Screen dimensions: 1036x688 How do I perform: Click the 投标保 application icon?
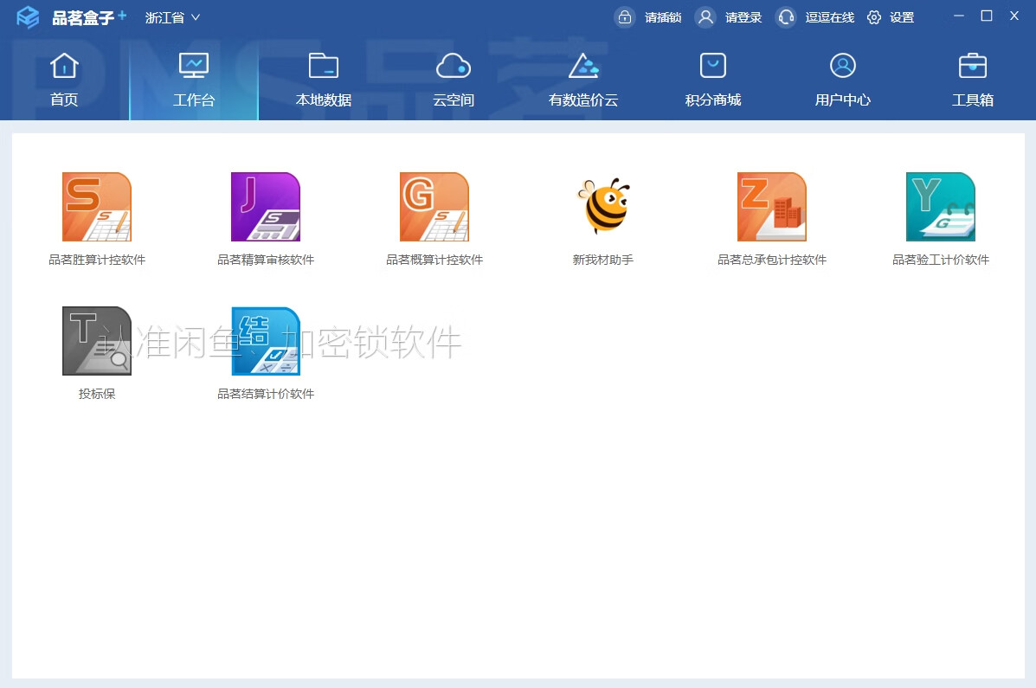click(x=96, y=340)
